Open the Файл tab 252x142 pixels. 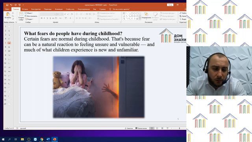(7, 9)
